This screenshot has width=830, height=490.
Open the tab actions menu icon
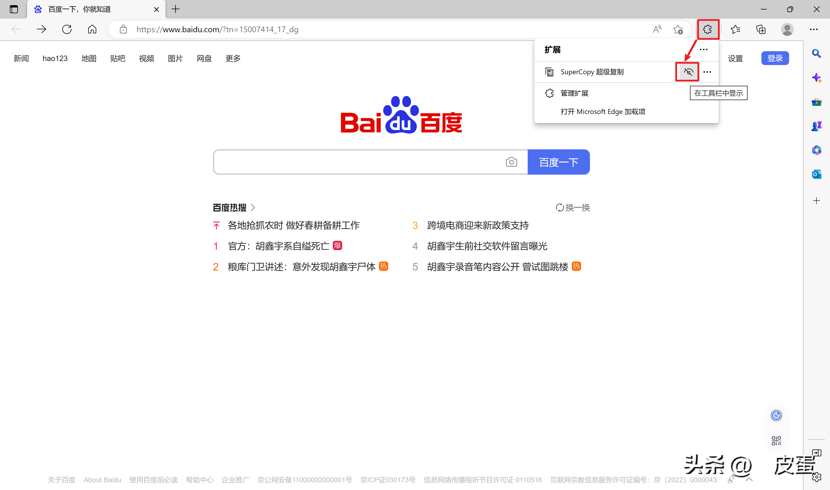[14, 9]
